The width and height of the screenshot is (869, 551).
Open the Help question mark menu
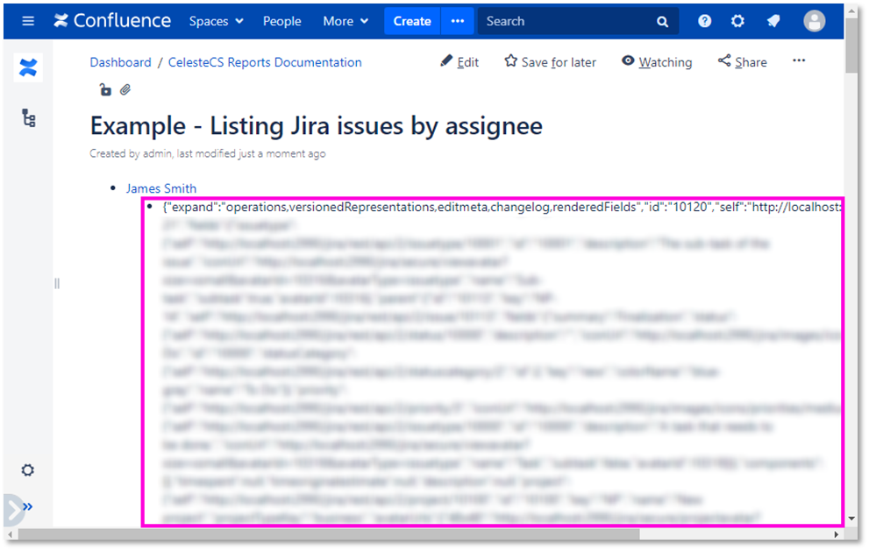[704, 21]
